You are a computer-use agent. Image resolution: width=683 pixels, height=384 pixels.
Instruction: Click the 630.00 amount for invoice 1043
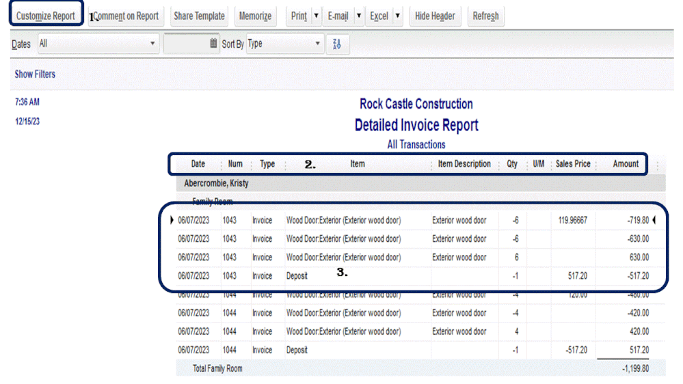coord(639,258)
